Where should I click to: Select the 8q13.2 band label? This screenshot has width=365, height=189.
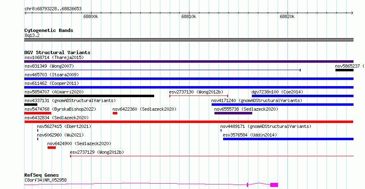click(x=32, y=35)
